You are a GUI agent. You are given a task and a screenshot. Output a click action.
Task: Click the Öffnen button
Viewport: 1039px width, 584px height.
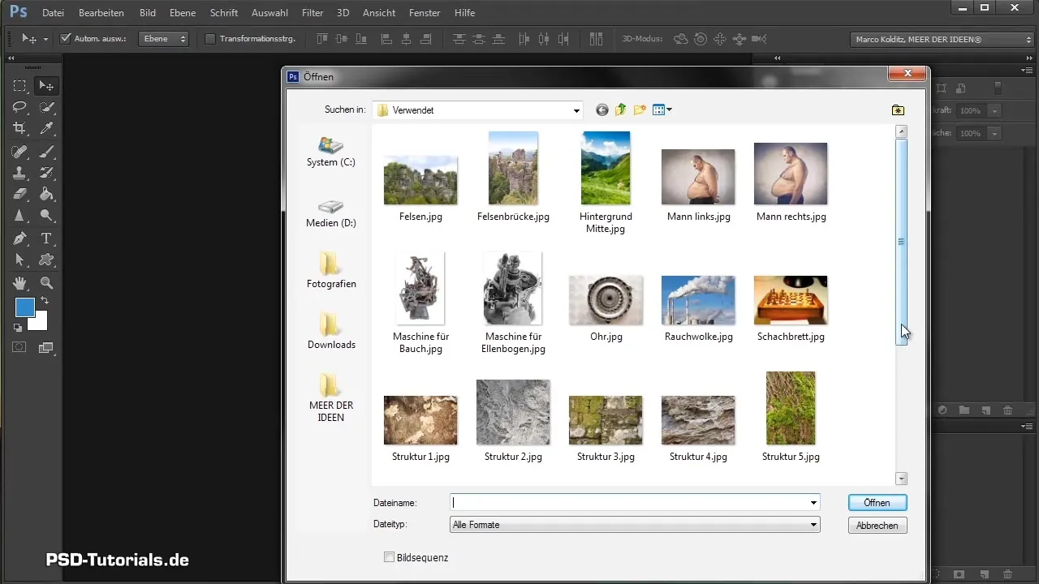(x=877, y=503)
